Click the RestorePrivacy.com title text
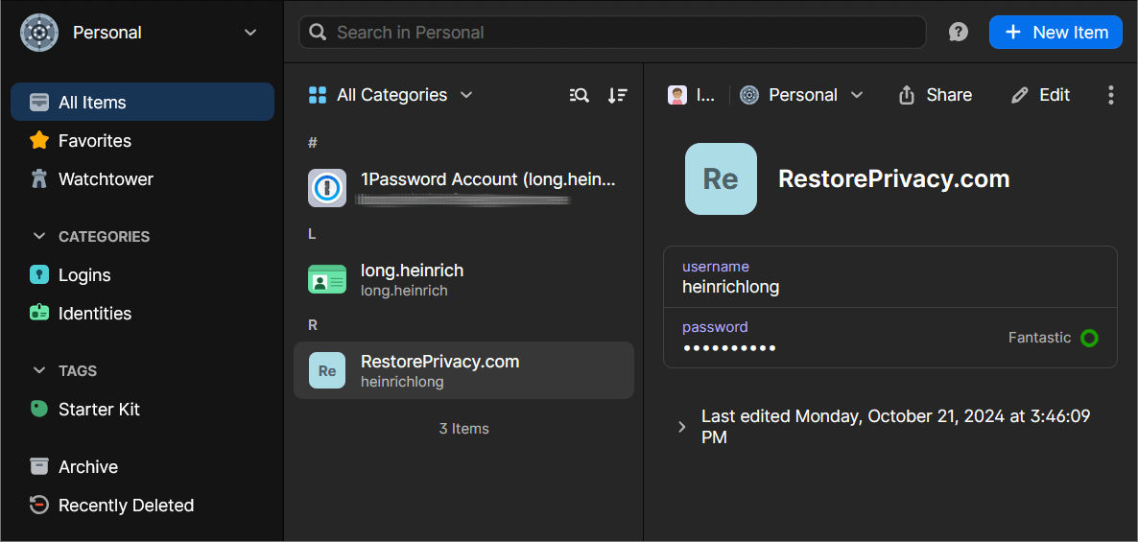The height and width of the screenshot is (542, 1138). pos(894,178)
